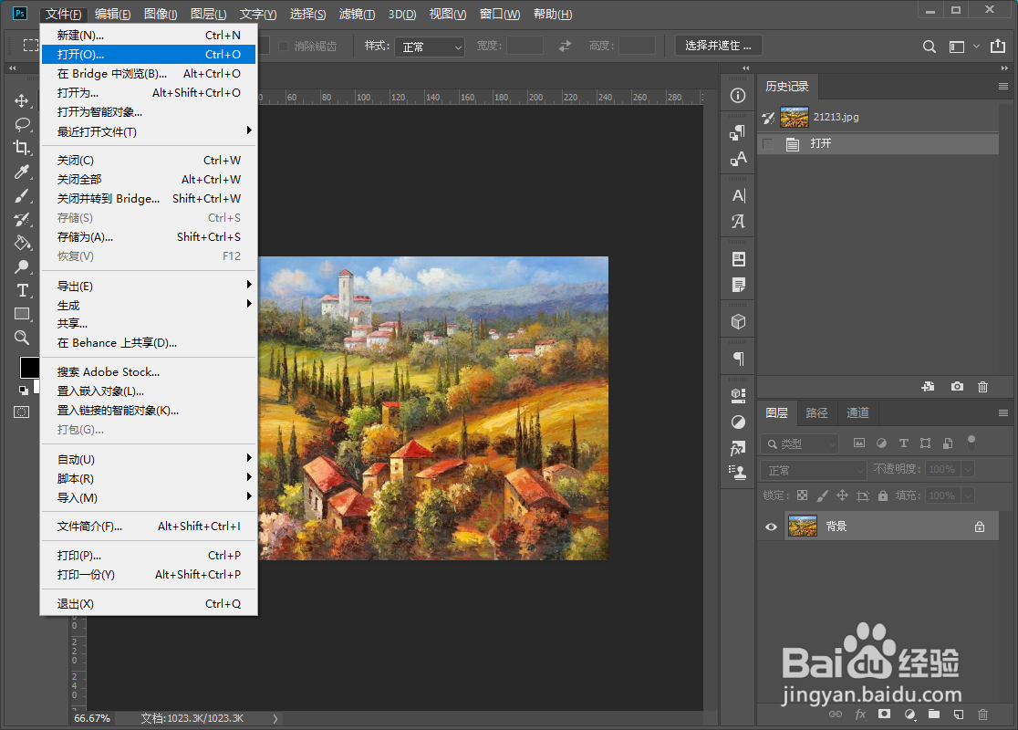This screenshot has height=730, width=1018.
Task: Toggle shape layer filter icon
Action: pyautogui.click(x=925, y=443)
